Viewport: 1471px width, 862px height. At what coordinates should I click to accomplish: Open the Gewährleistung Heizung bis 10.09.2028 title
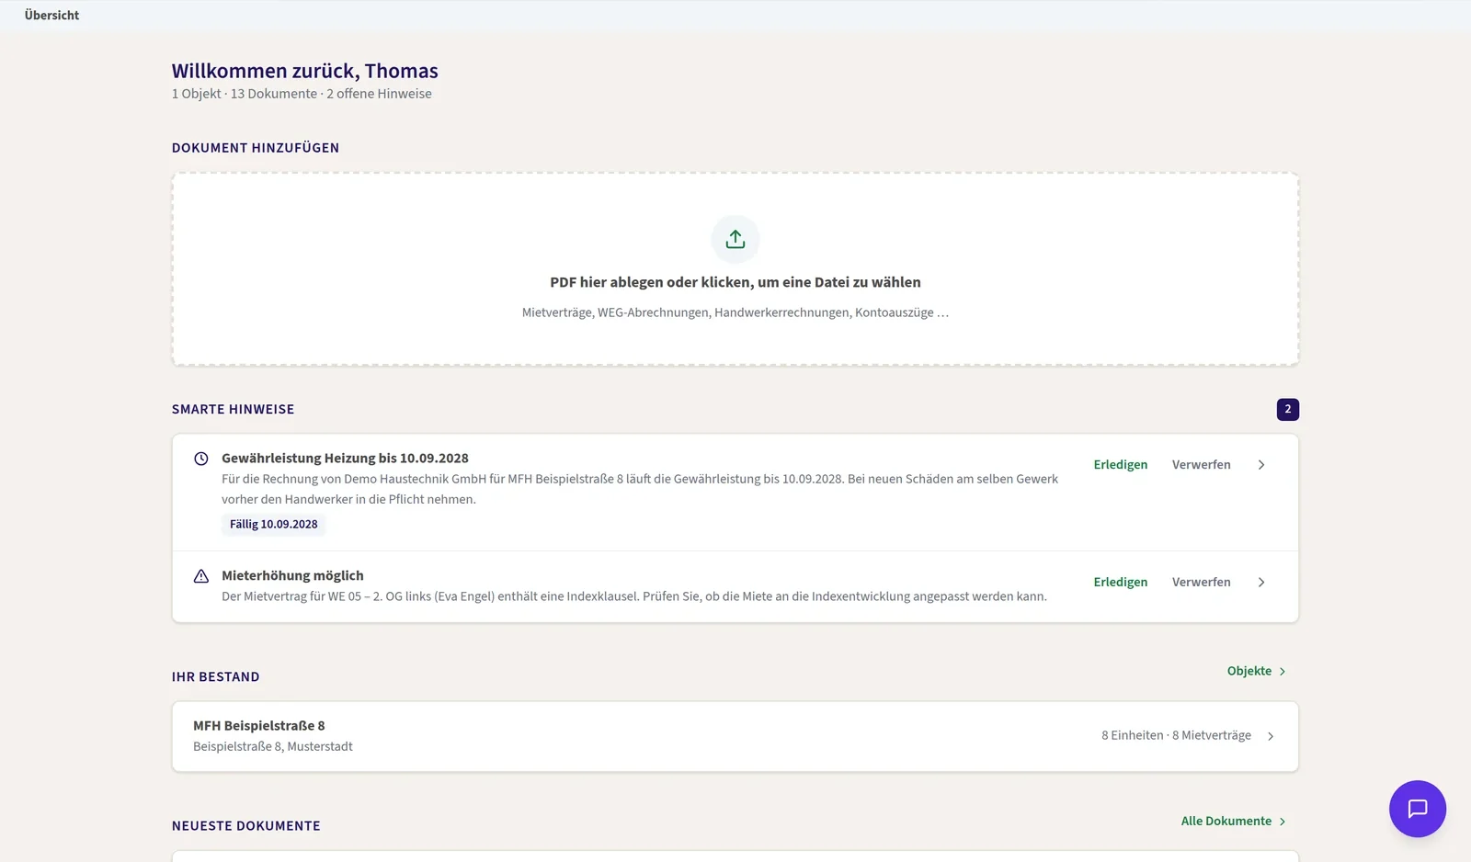click(345, 459)
